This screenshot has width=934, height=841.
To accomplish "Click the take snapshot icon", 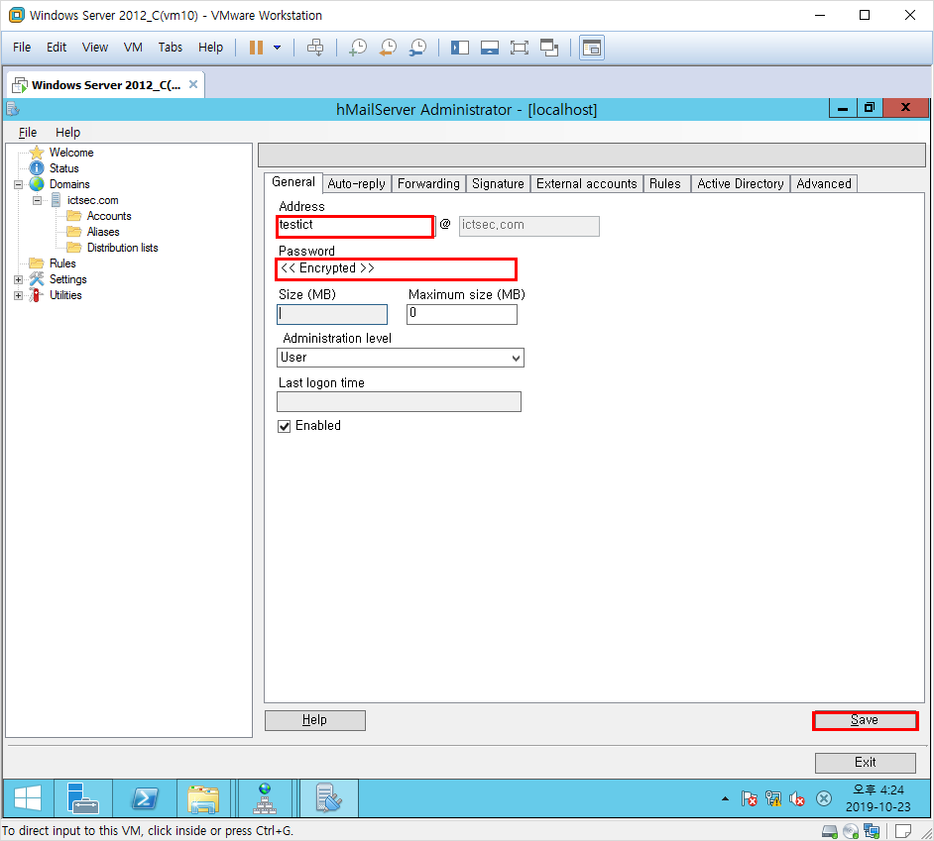I will tap(358, 48).
